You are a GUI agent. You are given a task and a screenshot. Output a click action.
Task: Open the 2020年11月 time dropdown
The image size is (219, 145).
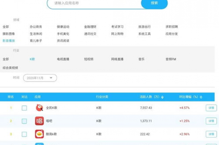[40, 78]
